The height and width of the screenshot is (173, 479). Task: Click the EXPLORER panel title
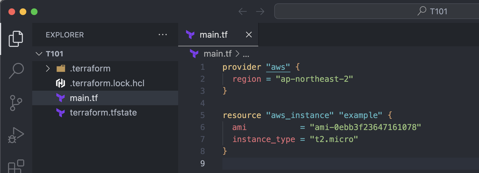[65, 35]
